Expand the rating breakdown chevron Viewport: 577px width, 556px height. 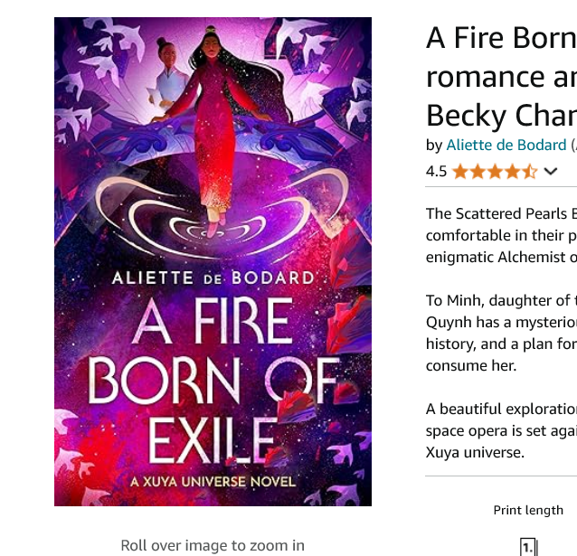[x=551, y=172]
